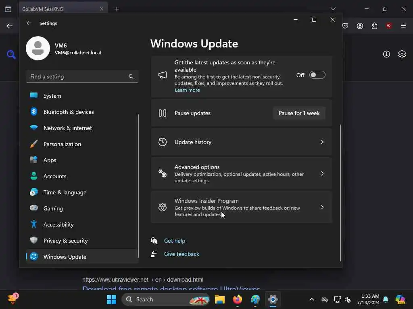Open a new browser tab
The image size is (413, 309).
117,9
